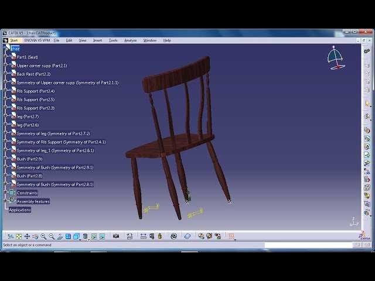Expand the Part1 (Seat) tree node
The image size is (375, 281).
click(x=5, y=57)
